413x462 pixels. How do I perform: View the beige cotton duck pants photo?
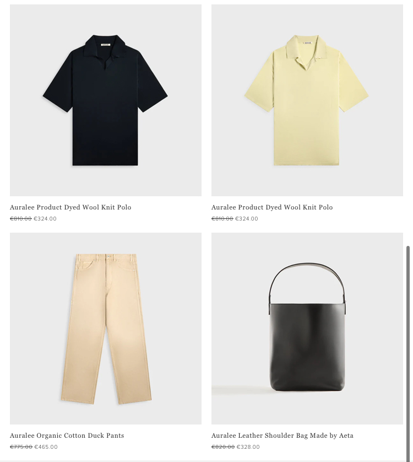click(x=106, y=329)
